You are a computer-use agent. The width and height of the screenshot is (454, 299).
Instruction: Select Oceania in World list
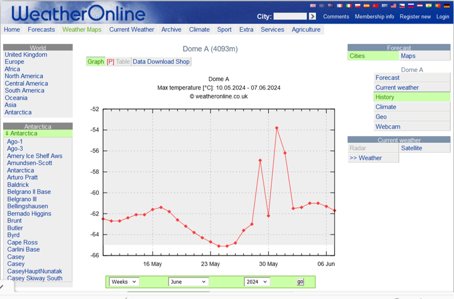click(16, 98)
